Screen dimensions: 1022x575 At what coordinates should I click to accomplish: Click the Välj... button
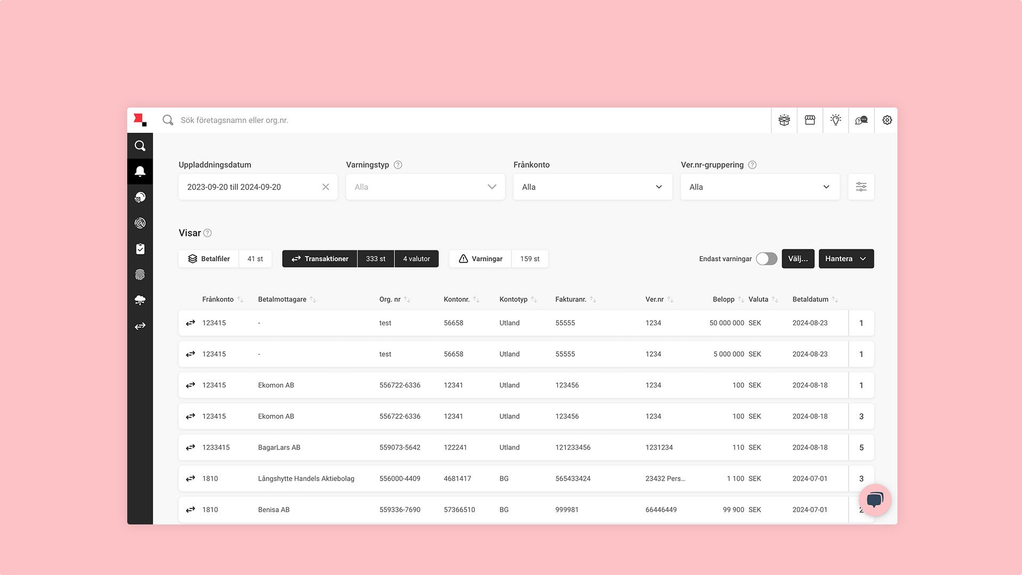[x=798, y=259]
